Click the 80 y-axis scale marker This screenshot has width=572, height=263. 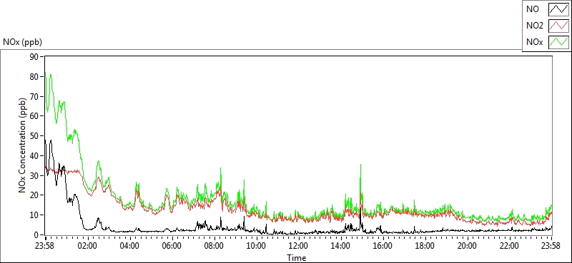point(34,77)
